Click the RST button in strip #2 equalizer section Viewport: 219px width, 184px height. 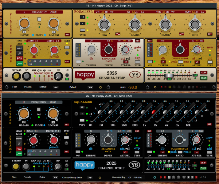[209, 124]
